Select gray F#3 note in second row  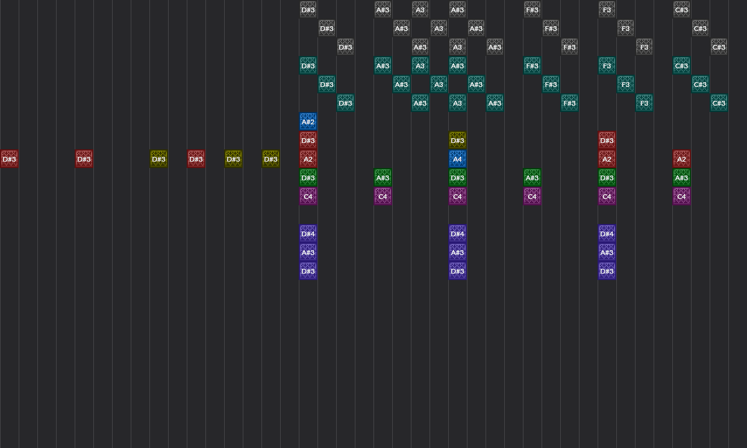[551, 28]
